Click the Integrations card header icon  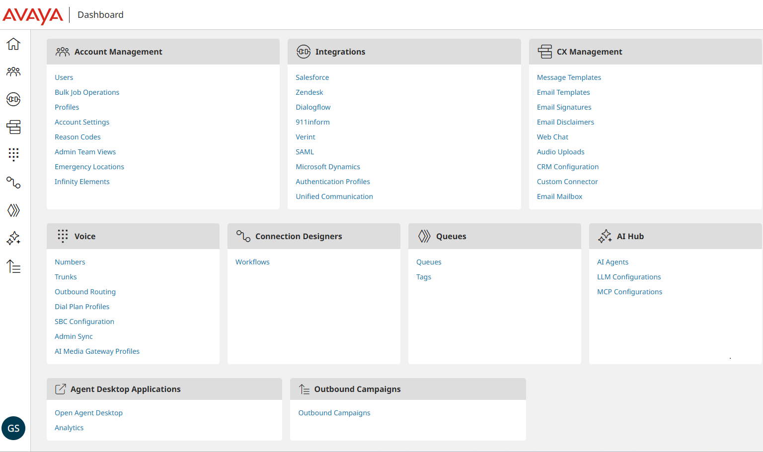point(304,52)
